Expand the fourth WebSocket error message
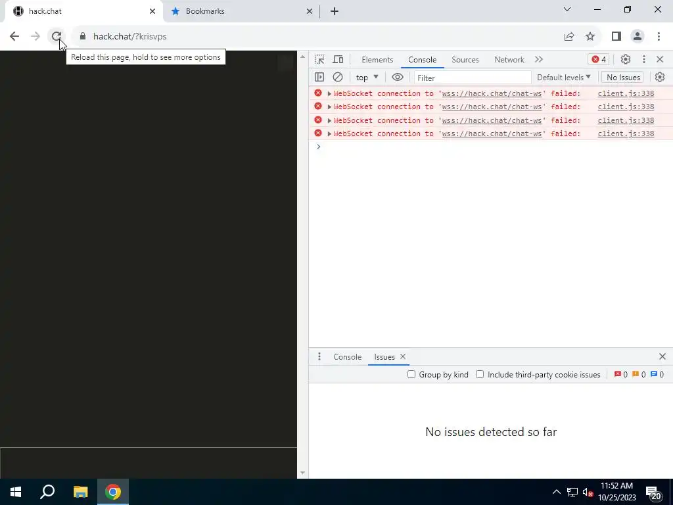Image resolution: width=673 pixels, height=505 pixels. [329, 134]
